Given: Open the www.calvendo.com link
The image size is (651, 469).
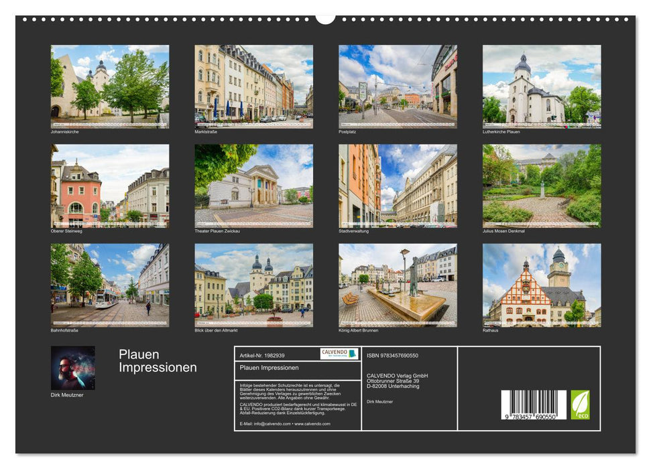Looking at the screenshot, I should [x=312, y=423].
